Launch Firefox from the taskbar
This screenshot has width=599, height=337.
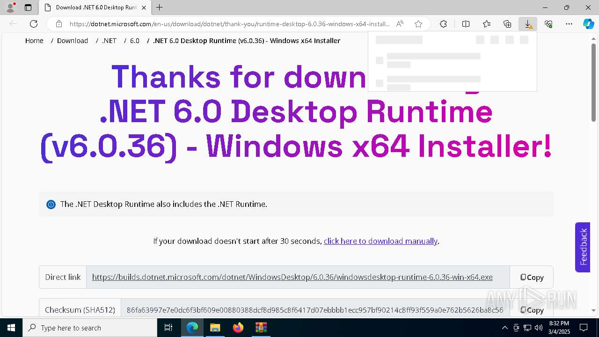tap(238, 328)
